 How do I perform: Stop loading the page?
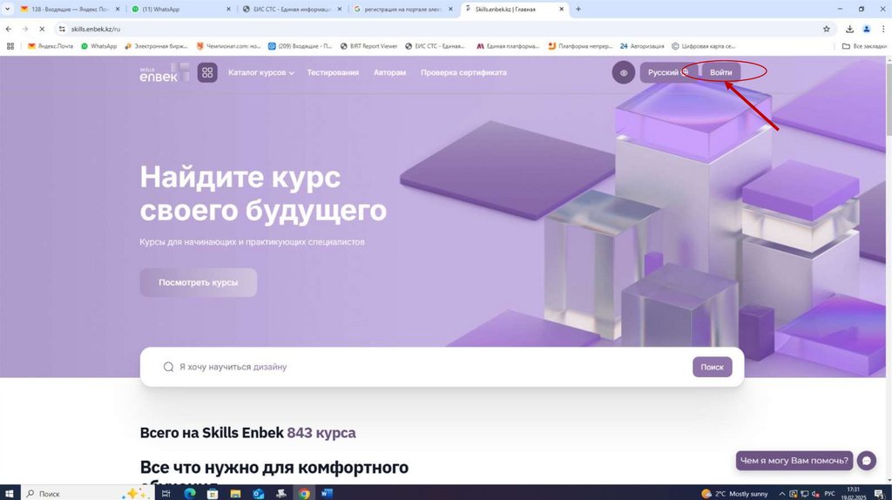click(42, 29)
